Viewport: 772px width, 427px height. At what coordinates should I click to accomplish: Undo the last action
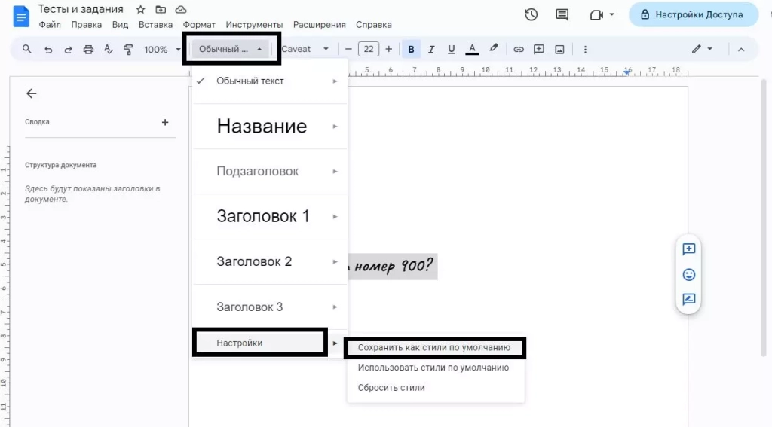[x=47, y=49]
